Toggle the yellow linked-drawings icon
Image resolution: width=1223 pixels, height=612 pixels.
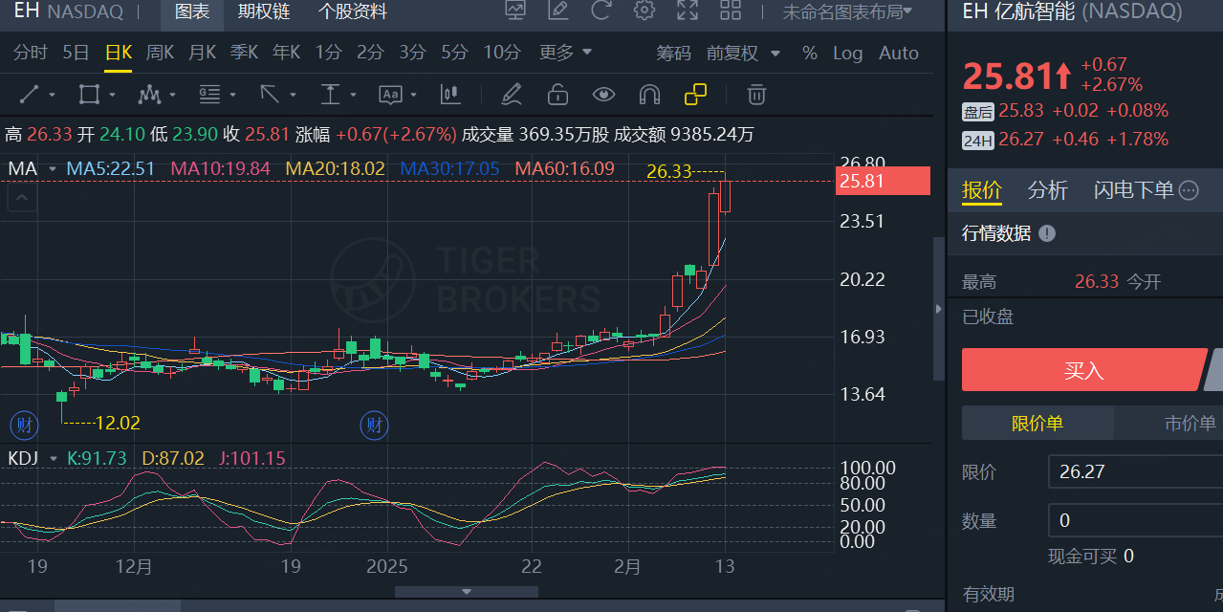click(x=695, y=95)
